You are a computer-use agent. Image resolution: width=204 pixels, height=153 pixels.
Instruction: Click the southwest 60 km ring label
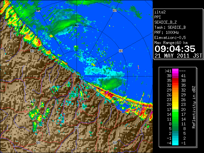click(38, 142)
